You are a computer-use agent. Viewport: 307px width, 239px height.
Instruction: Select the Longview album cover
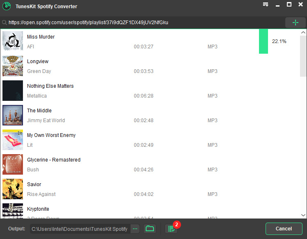pos(13,66)
